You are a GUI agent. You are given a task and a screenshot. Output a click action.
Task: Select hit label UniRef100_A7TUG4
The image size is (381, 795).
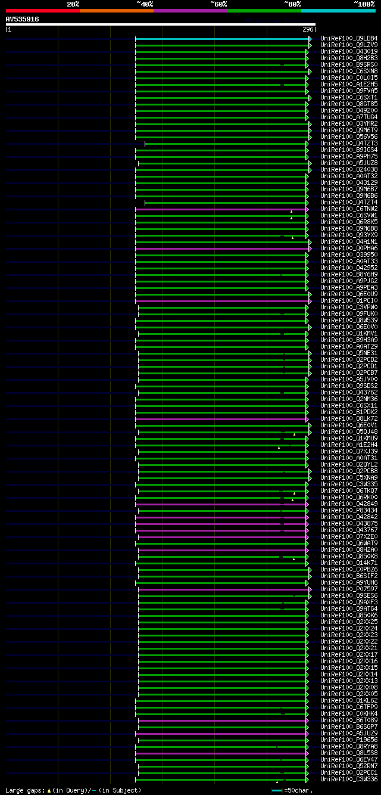(349, 117)
